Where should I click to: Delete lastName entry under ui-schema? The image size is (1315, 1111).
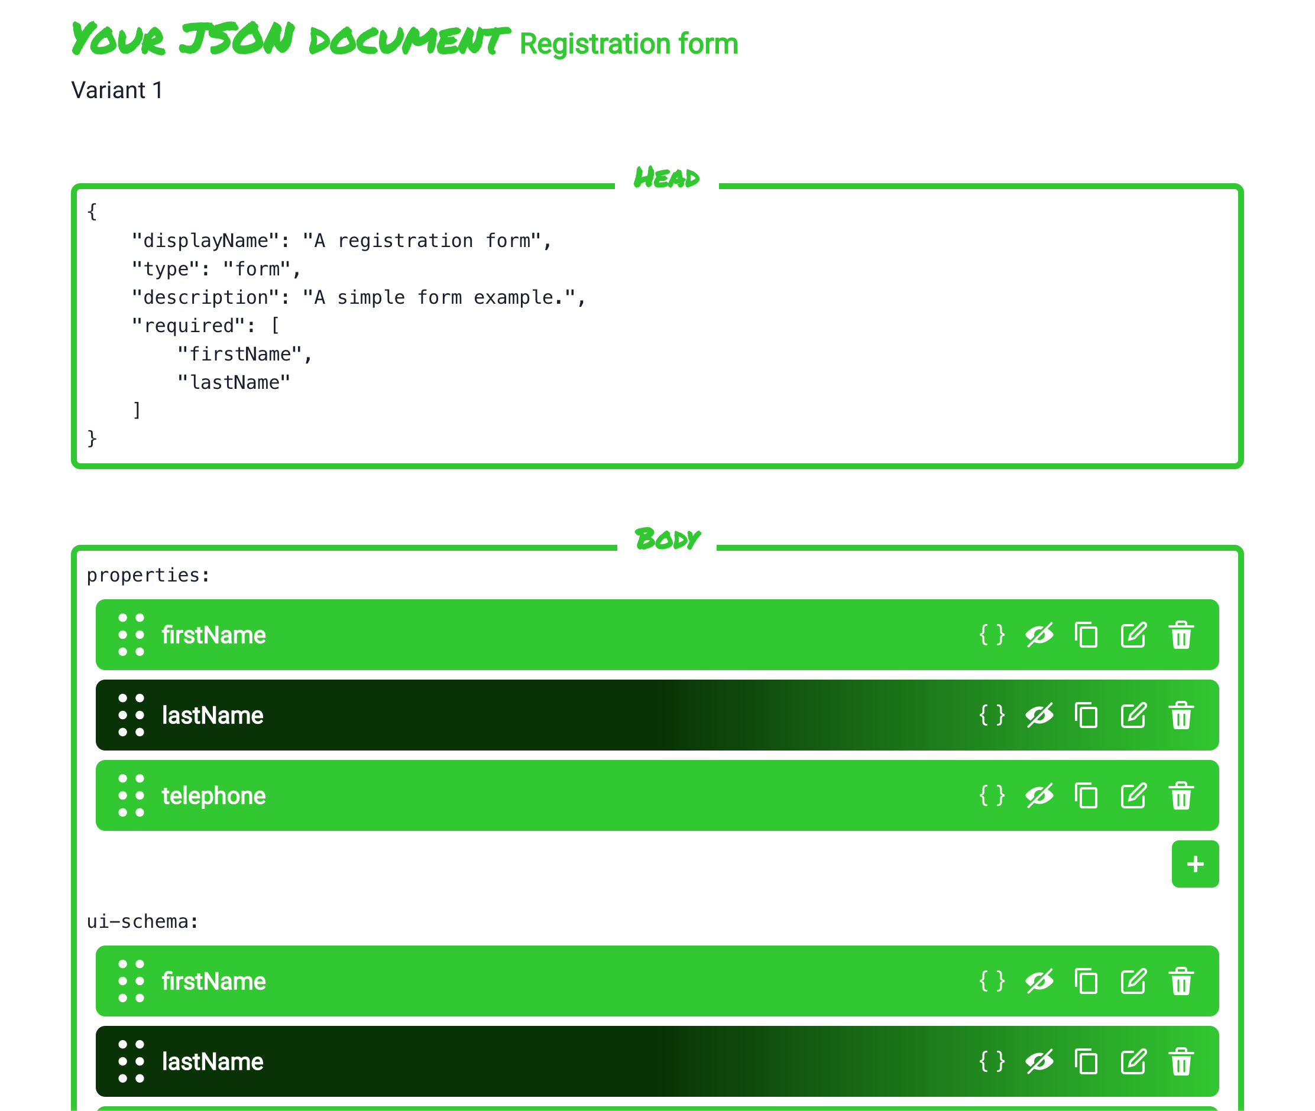pyautogui.click(x=1181, y=1062)
